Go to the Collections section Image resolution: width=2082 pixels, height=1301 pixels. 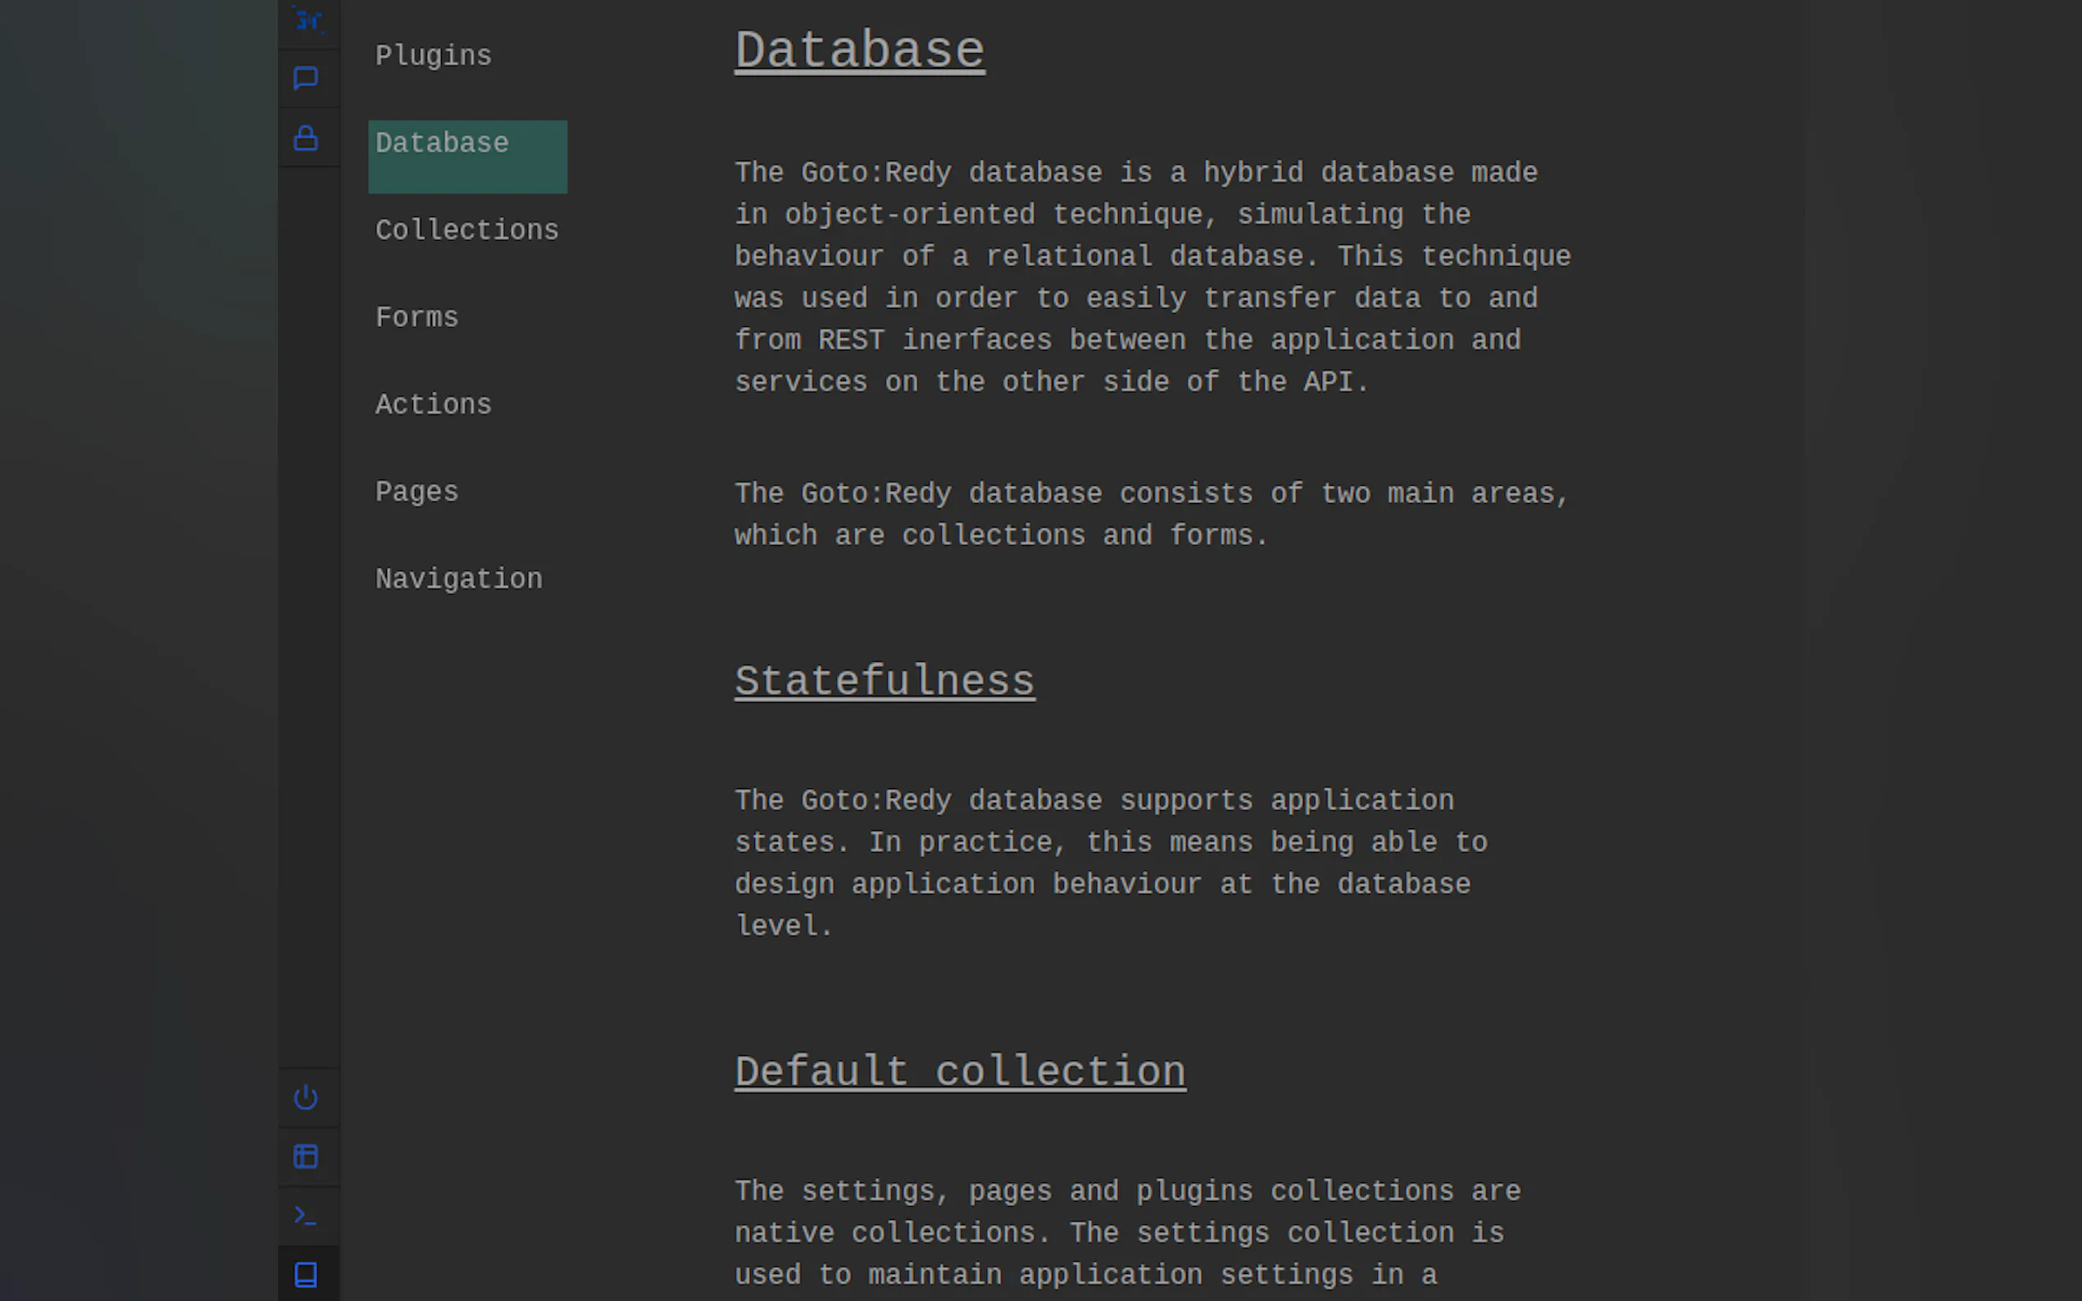pyautogui.click(x=466, y=230)
